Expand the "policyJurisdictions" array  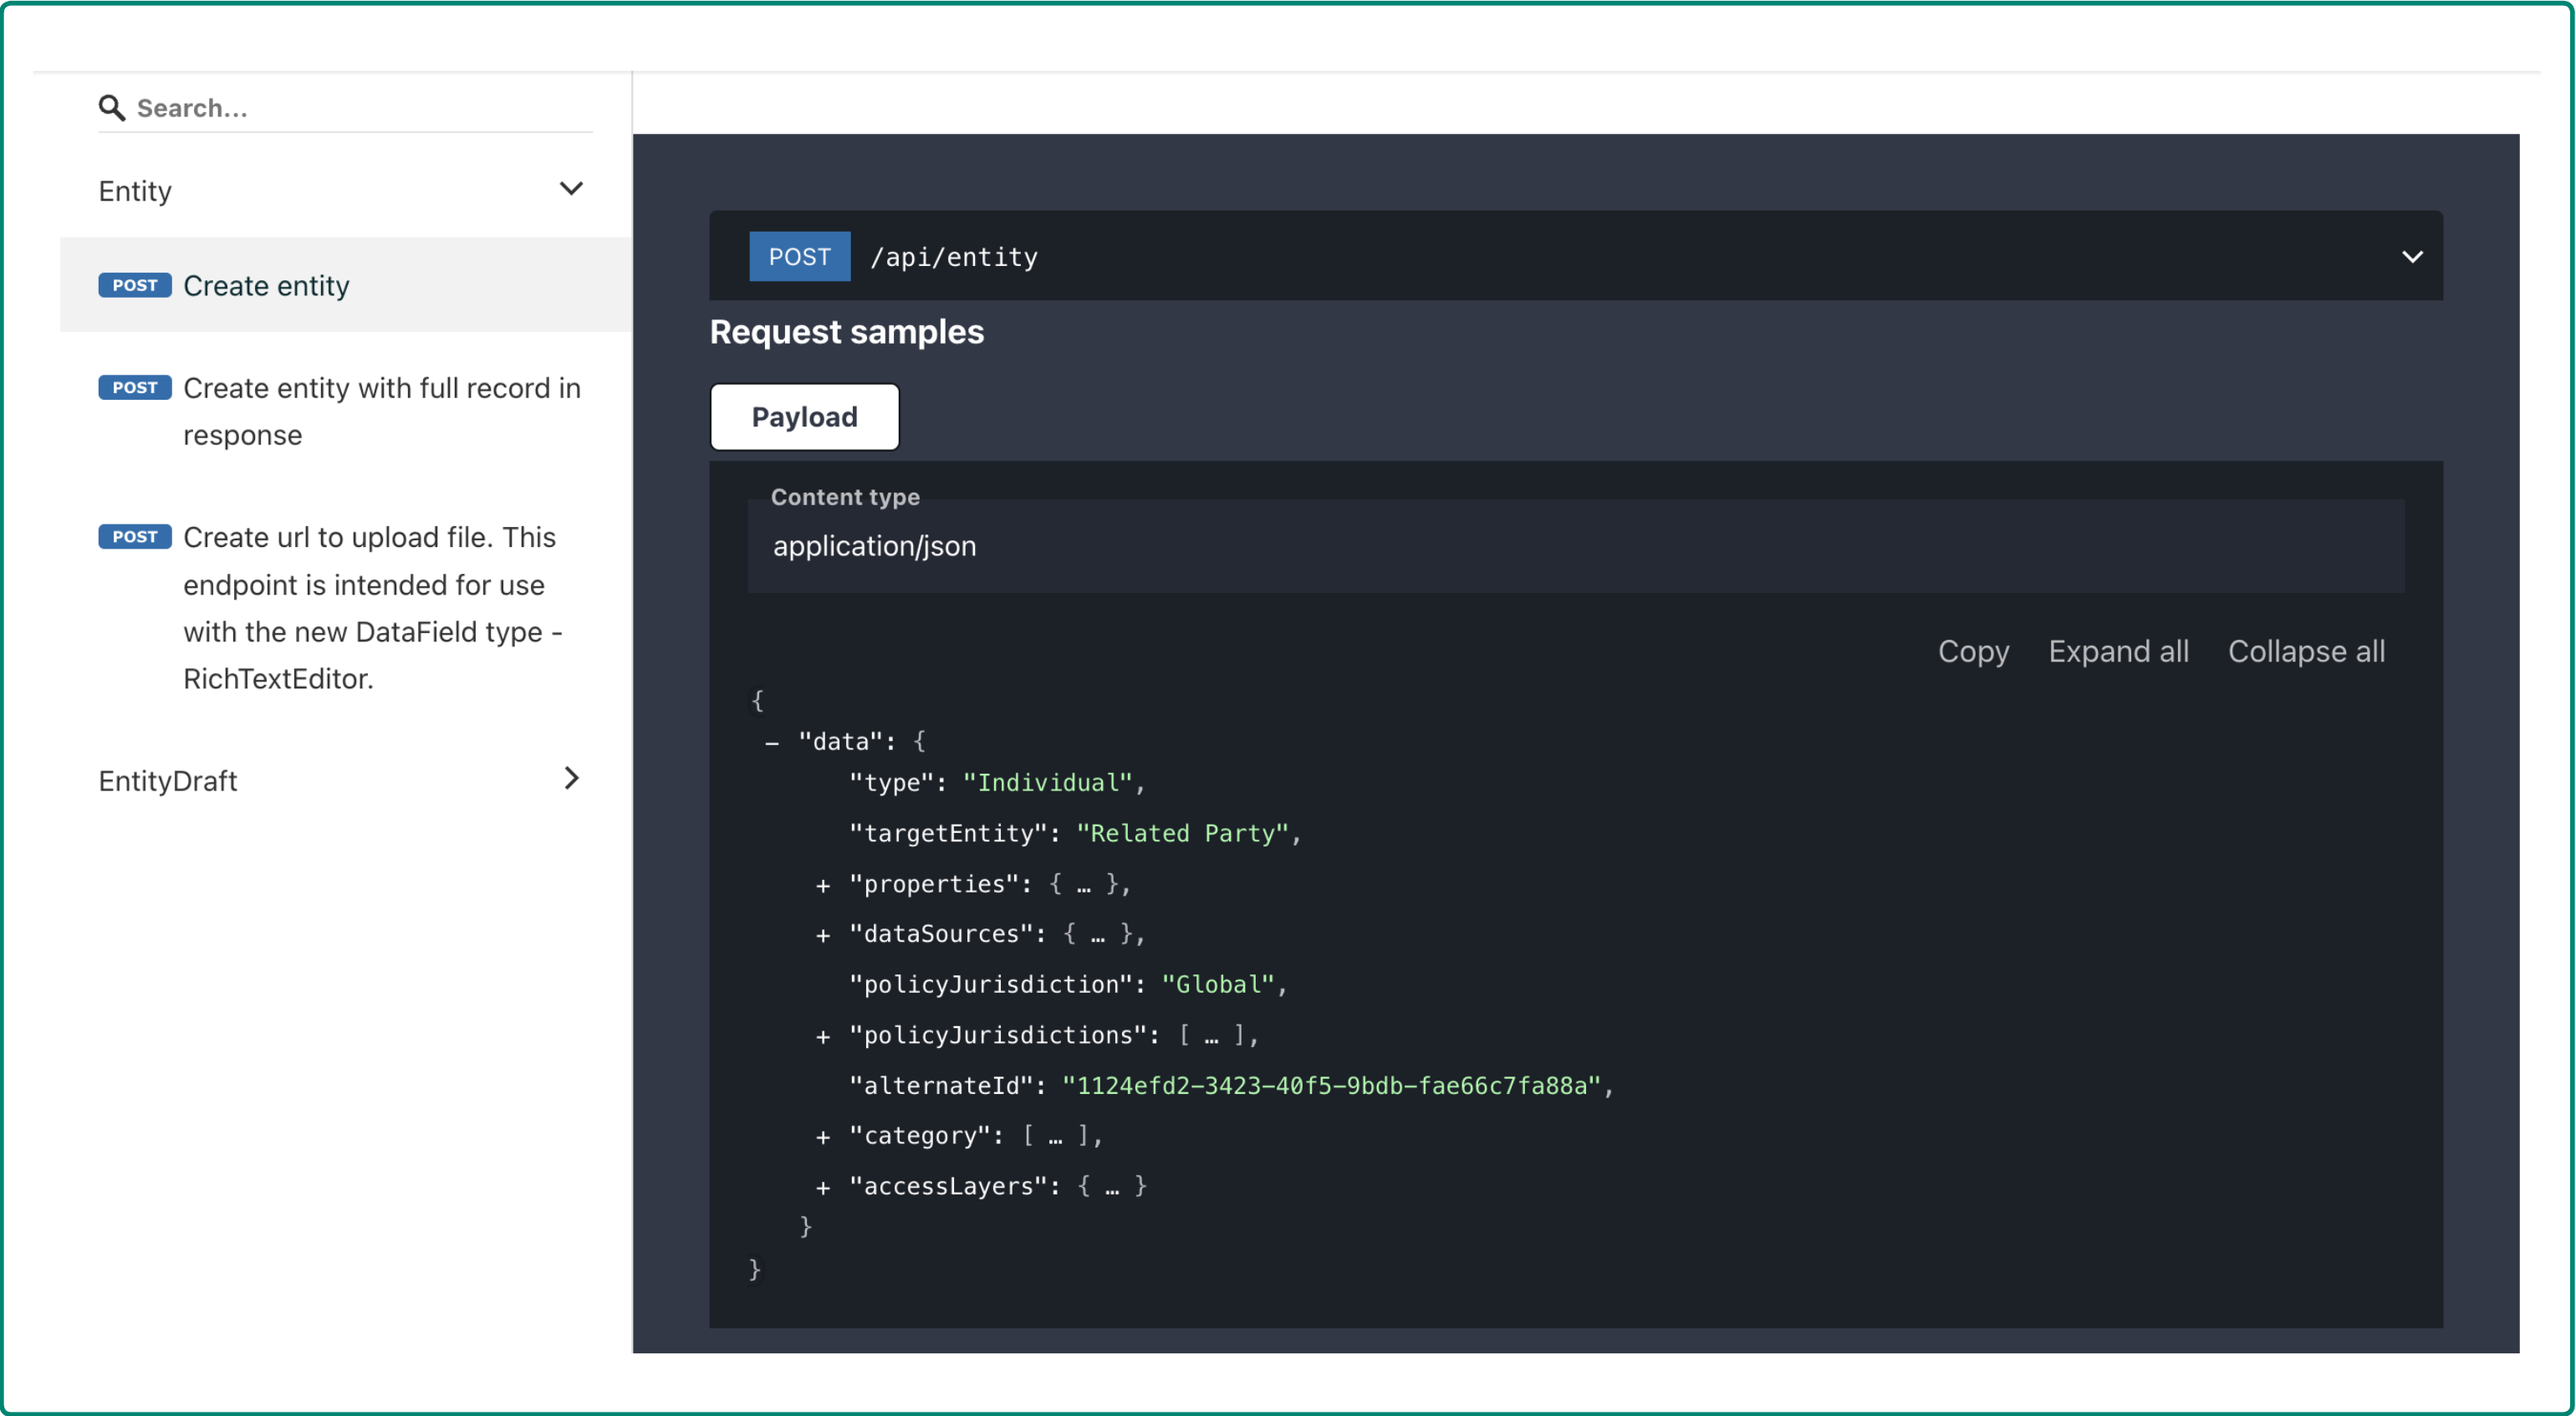[823, 1036]
